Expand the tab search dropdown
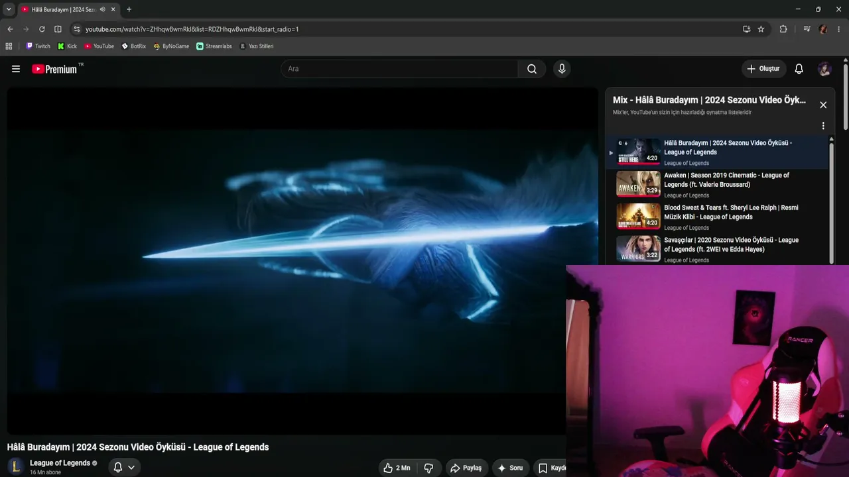 (x=9, y=9)
